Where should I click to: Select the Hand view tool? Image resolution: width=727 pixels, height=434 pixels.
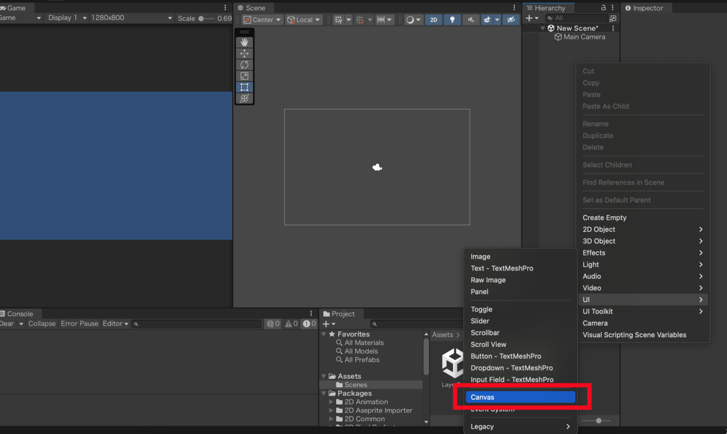[244, 42]
